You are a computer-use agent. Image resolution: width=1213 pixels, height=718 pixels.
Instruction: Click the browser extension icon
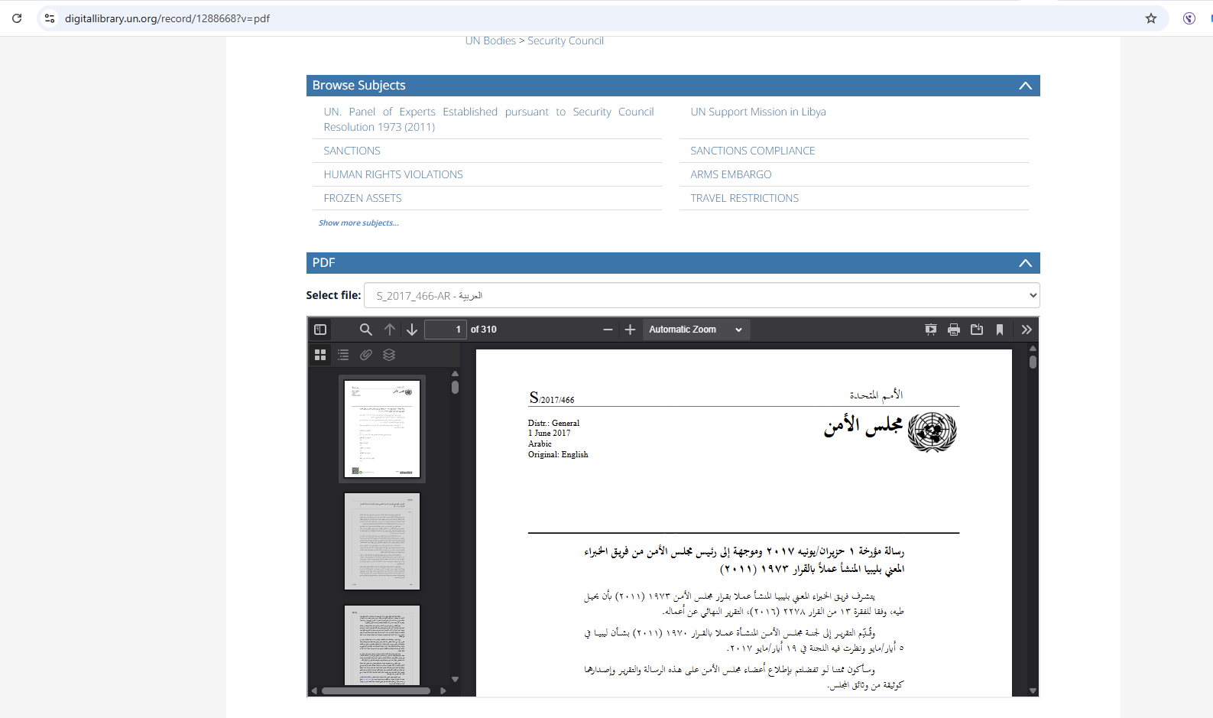click(x=1189, y=18)
